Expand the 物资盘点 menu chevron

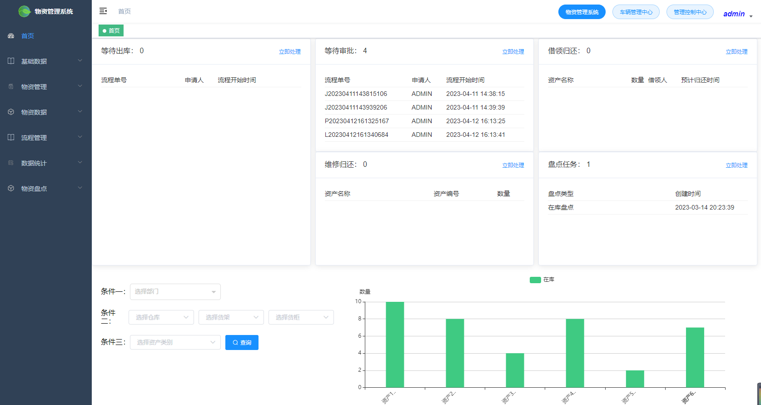(80, 188)
